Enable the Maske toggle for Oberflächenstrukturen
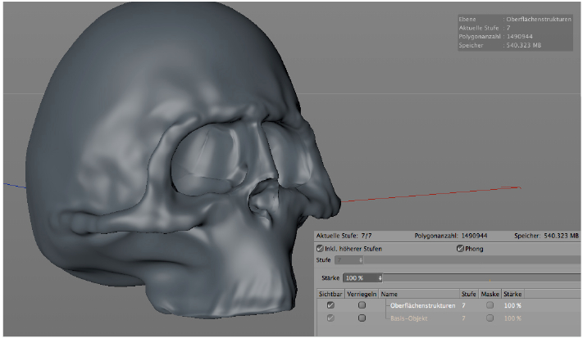 [490, 305]
